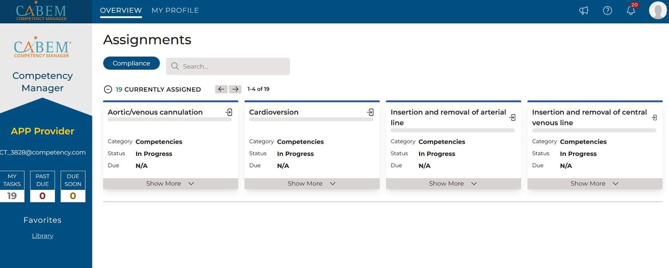Expand Show More on Cardioversion card
The width and height of the screenshot is (669, 268).
pos(311,183)
